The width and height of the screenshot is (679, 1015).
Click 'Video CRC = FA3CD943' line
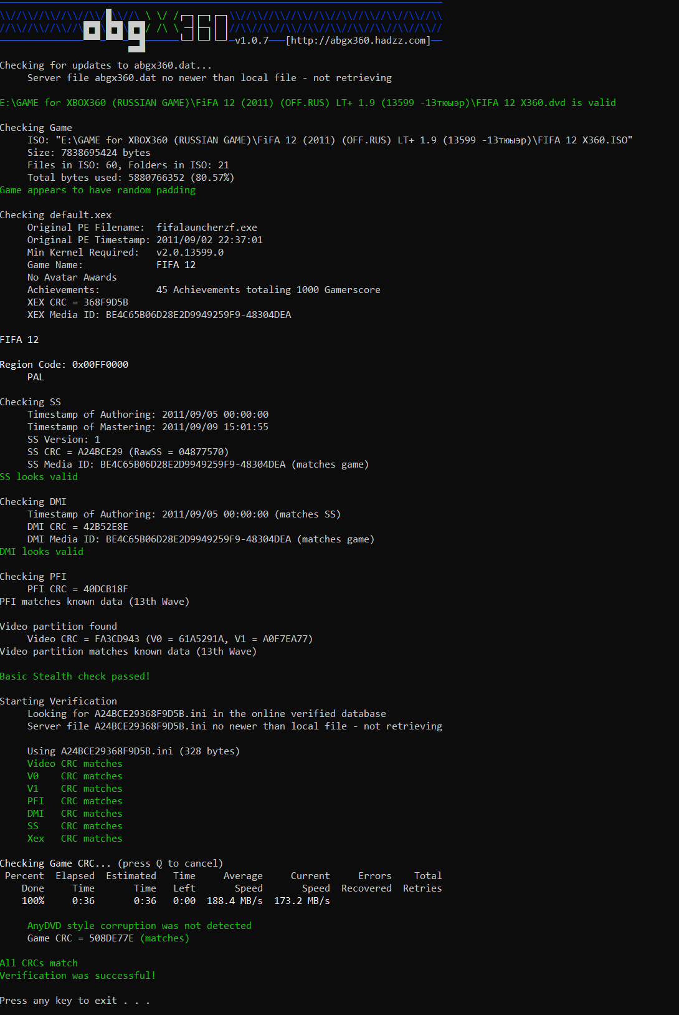(170, 639)
